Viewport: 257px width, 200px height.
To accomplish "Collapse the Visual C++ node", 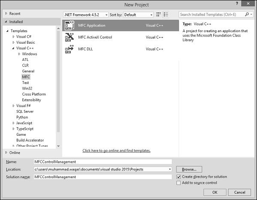I will 13,48.
